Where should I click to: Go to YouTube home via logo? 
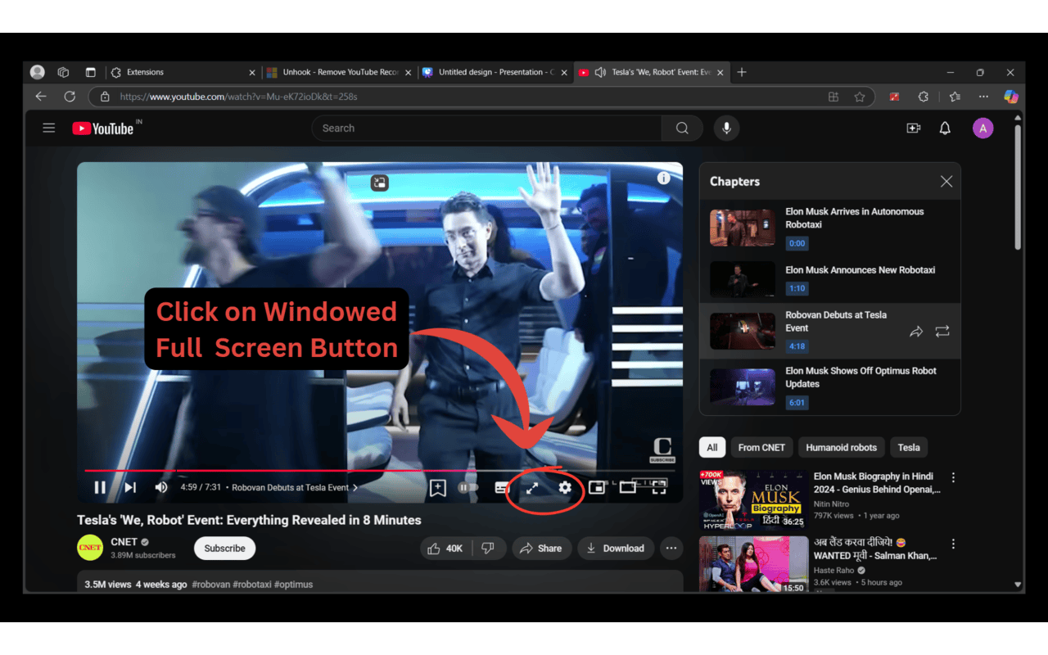tap(102, 129)
